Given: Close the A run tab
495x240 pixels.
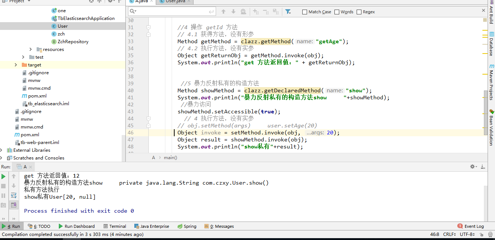Looking at the screenshot, I should tap(31, 167).
